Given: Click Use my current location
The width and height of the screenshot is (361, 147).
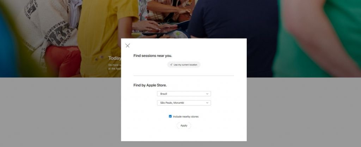Looking at the screenshot, I should pos(184,65).
